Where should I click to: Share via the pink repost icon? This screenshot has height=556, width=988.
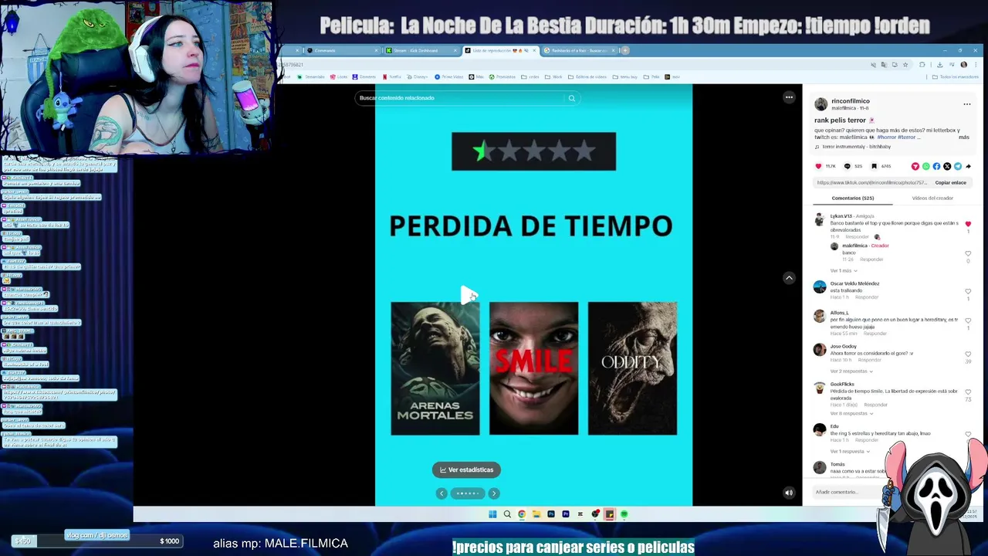[x=915, y=166]
